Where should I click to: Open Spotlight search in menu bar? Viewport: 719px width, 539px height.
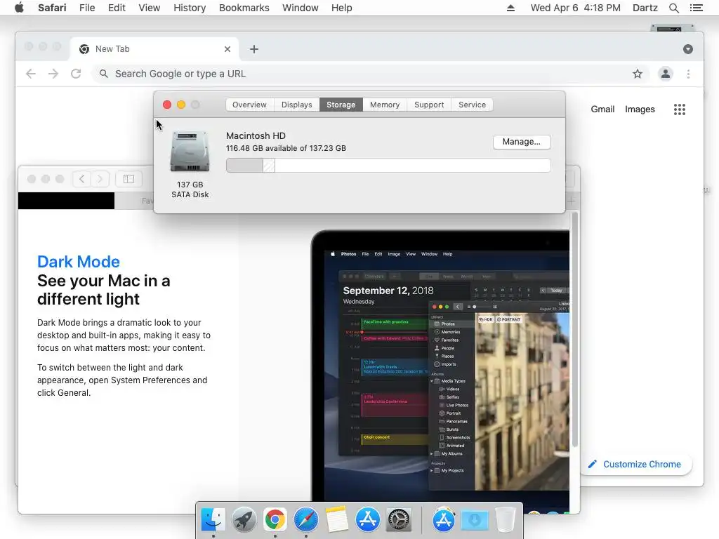673,8
